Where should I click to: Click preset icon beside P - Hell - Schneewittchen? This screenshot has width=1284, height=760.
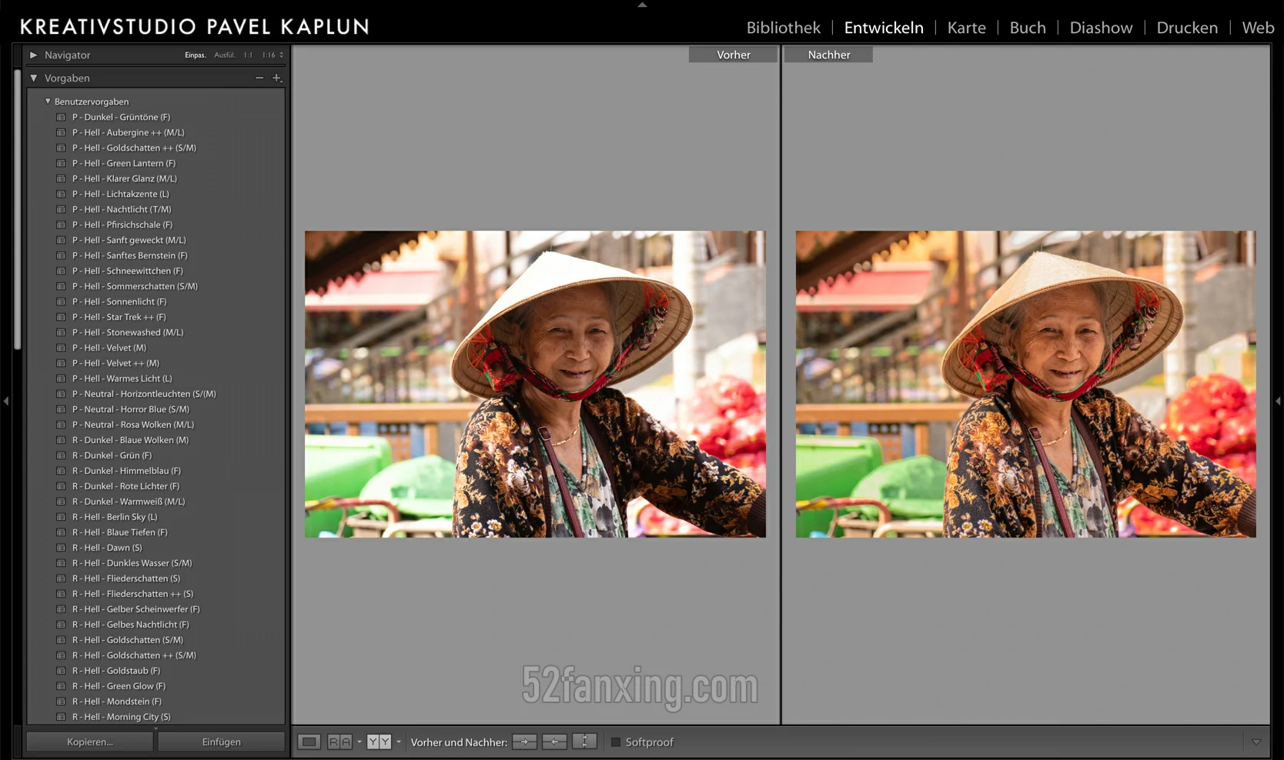(x=61, y=271)
